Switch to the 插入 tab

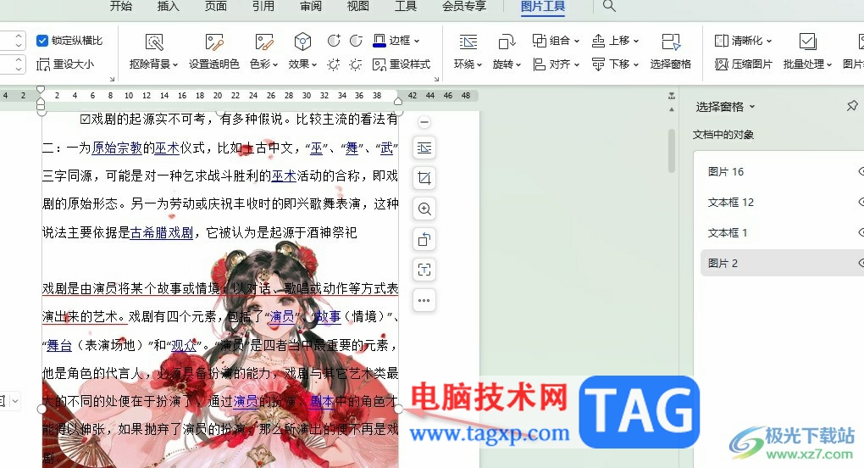coord(168,6)
